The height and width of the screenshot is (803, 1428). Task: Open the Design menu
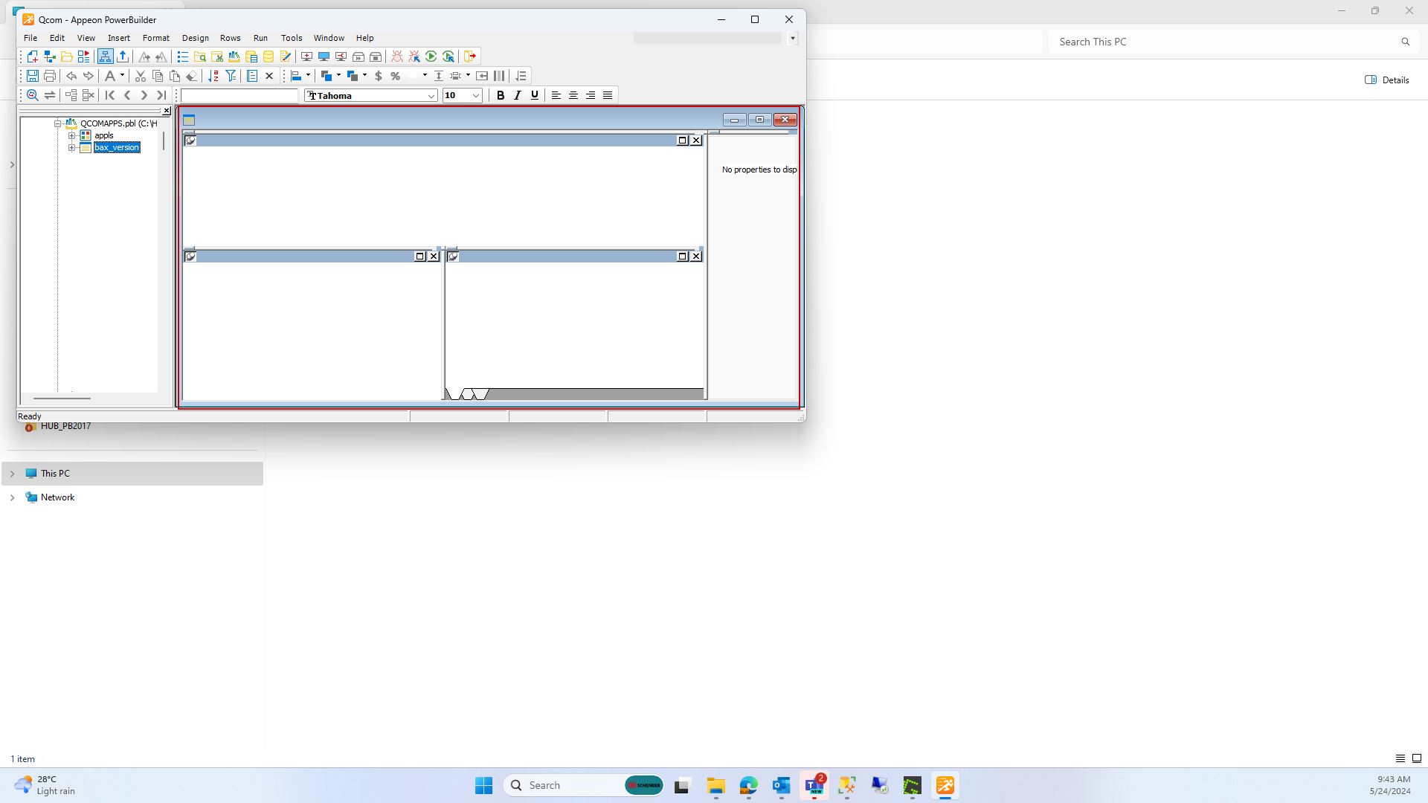coord(195,38)
